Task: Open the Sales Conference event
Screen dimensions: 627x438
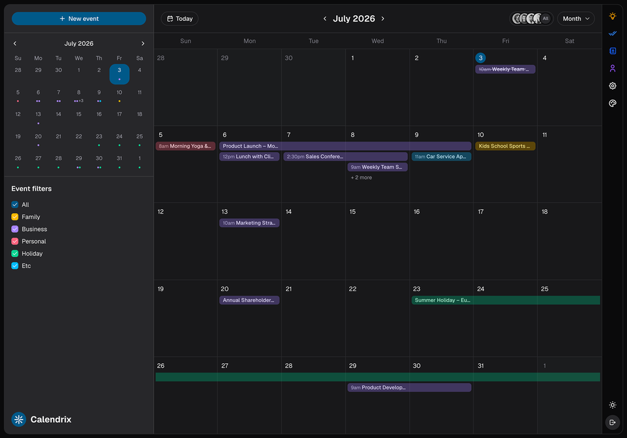Action: coord(345,157)
